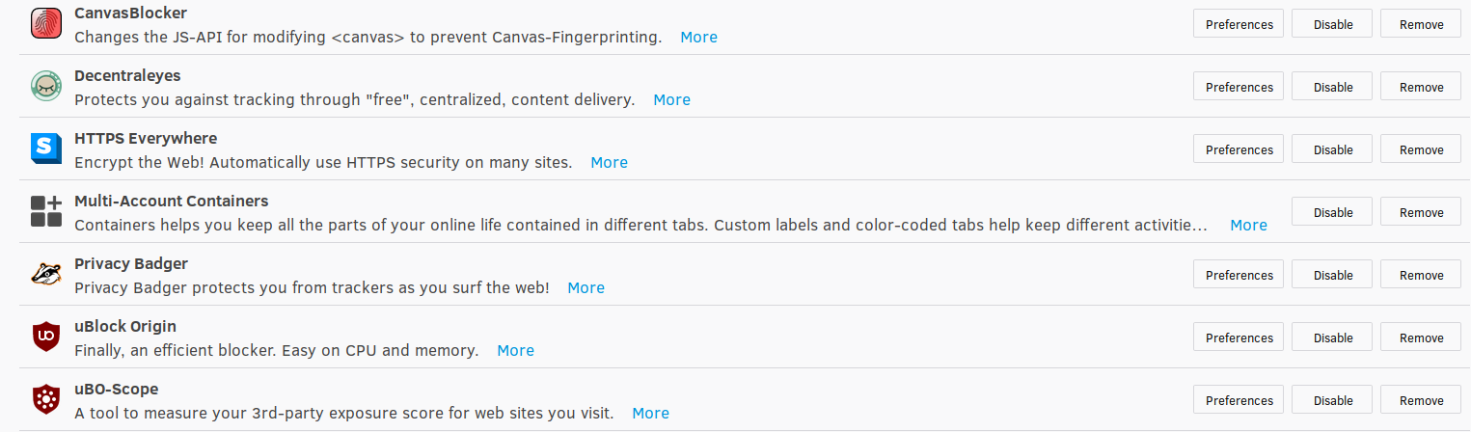
Task: Expand Multi-Account Containers details via More
Action: (1248, 225)
